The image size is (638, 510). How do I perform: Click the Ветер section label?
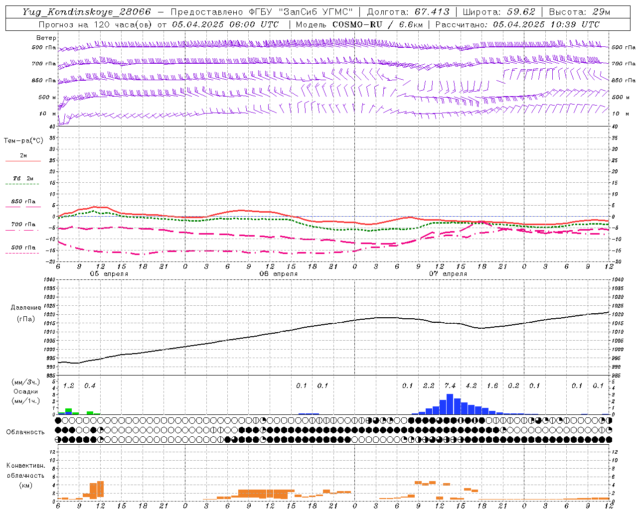click(46, 38)
